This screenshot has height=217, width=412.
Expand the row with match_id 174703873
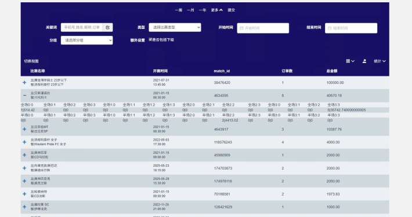click(x=24, y=168)
